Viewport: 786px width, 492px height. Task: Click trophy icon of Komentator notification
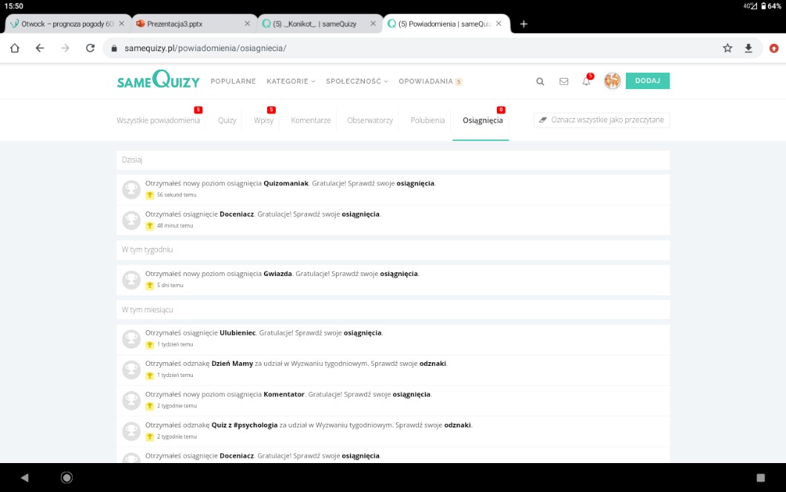coord(131,400)
